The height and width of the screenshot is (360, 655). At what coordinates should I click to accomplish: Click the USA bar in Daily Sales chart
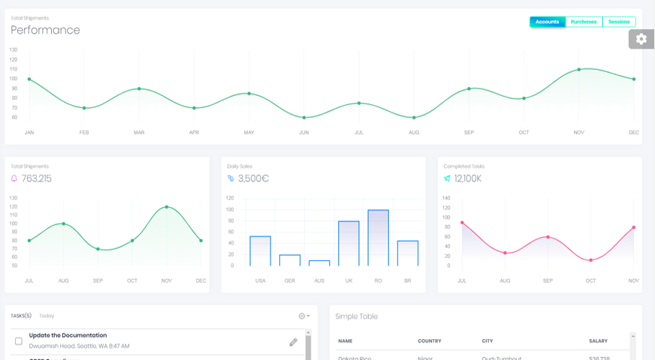point(260,250)
